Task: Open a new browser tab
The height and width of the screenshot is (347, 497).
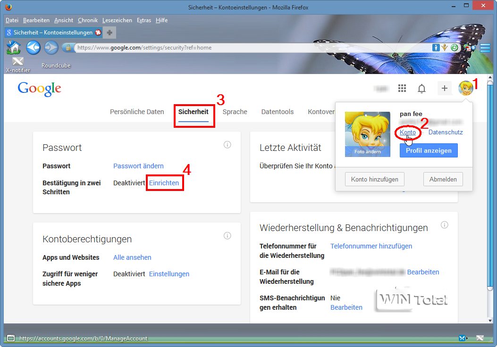Action: coord(110,32)
